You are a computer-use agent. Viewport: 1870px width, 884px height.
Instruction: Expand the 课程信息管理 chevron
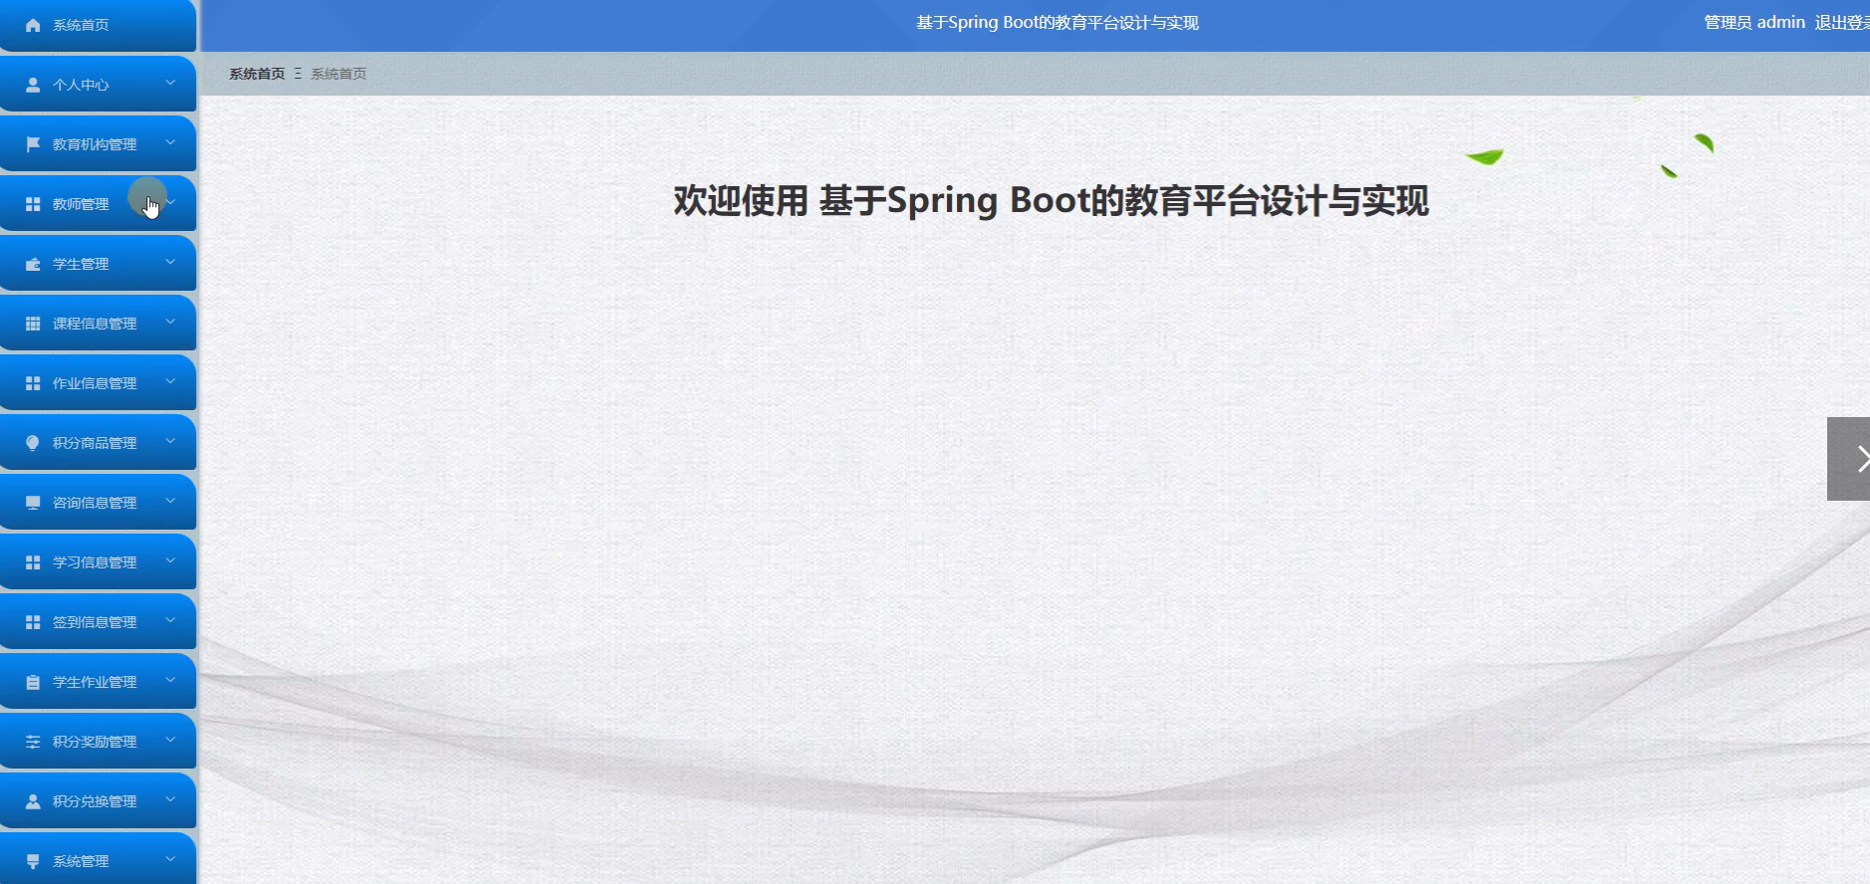pos(170,322)
